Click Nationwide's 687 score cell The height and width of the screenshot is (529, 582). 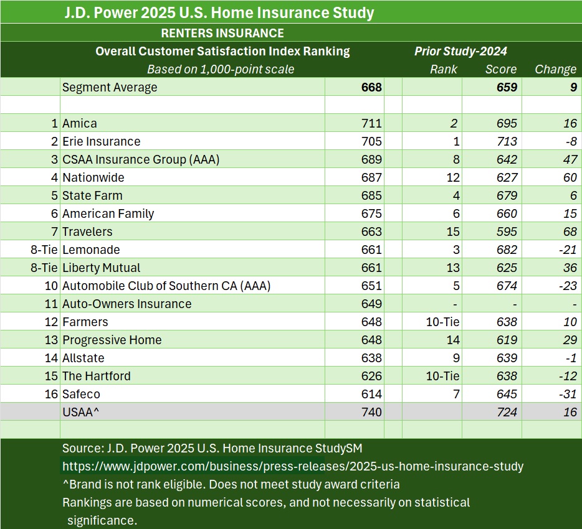371,177
